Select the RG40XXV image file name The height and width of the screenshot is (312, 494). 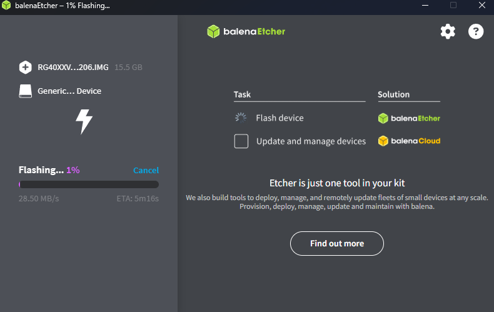(x=73, y=67)
